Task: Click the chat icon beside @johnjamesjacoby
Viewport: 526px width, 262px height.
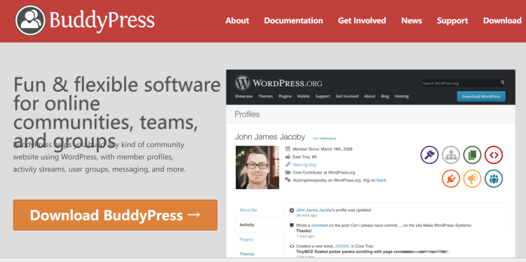Action: (288, 180)
